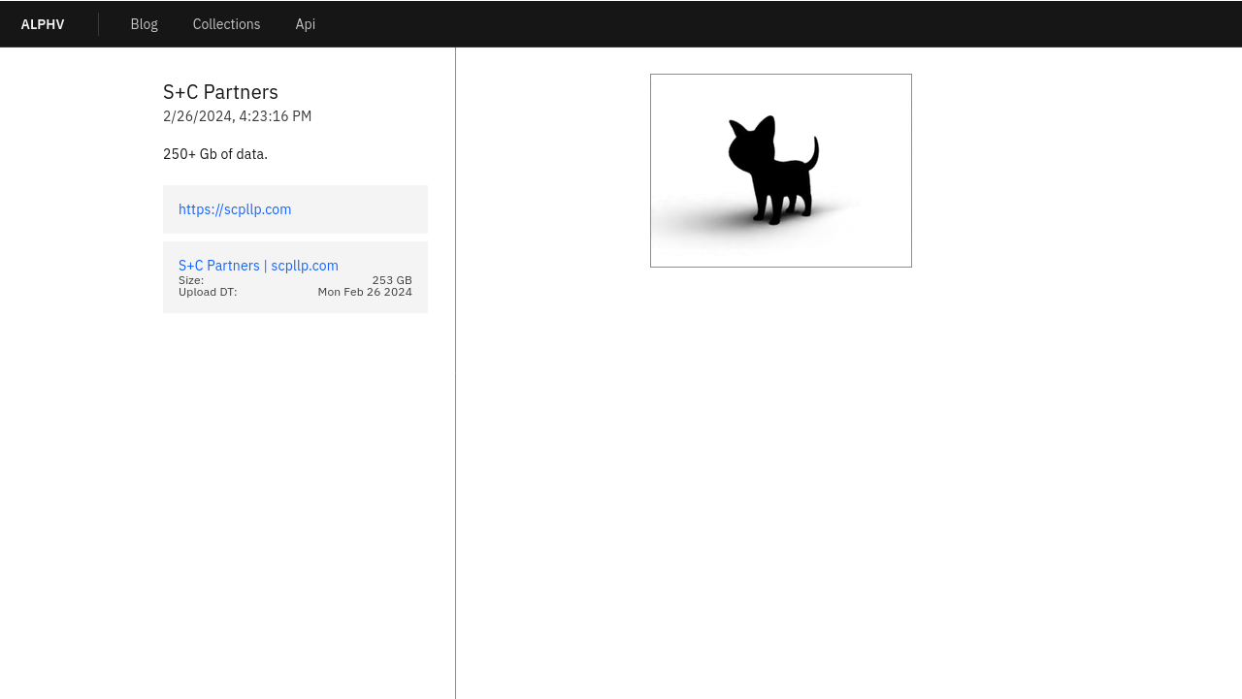The width and height of the screenshot is (1242, 699).
Task: Click the Mon Feb 26 2024 date
Action: coord(365,292)
